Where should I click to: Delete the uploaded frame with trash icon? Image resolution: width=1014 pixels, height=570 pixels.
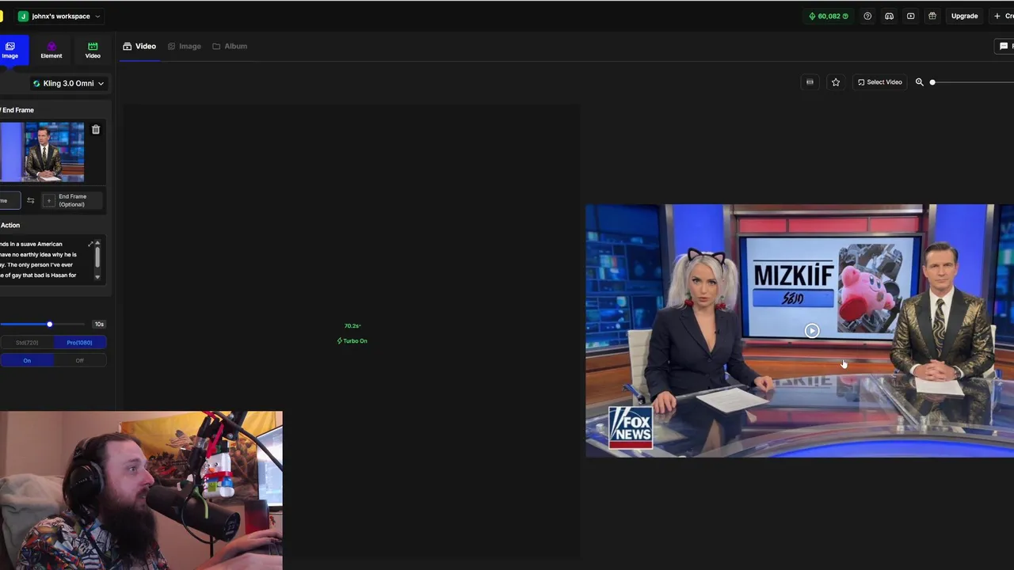tap(96, 130)
